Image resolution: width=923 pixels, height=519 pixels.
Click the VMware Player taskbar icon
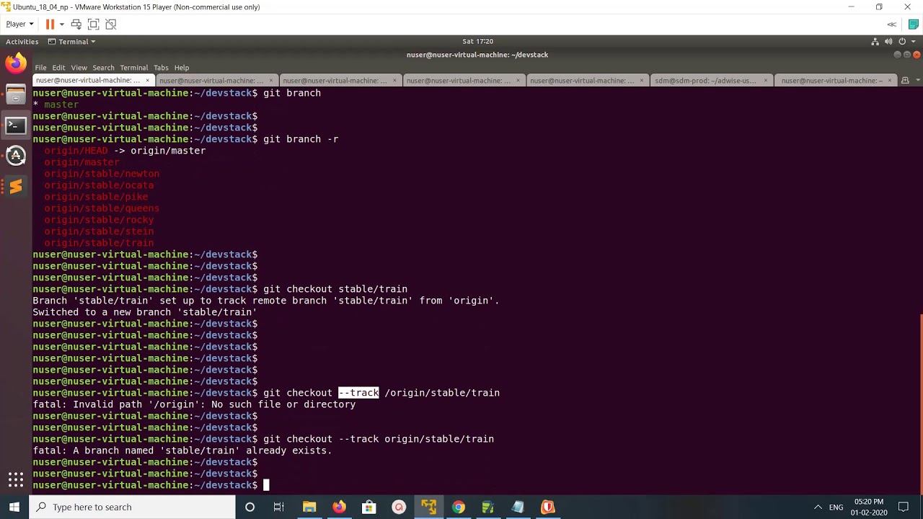[x=428, y=507]
